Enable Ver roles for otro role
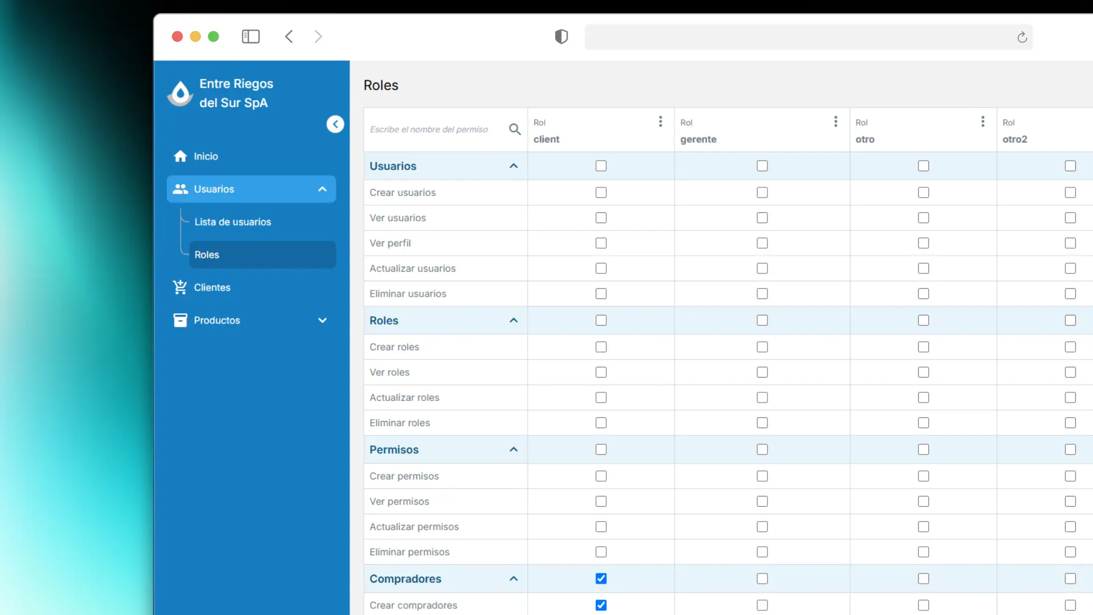The image size is (1093, 615). pos(923,372)
